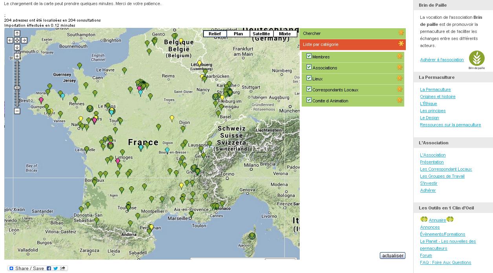Uncheck the Membres category checkbox
The width and height of the screenshot is (493, 273).
pos(309,56)
